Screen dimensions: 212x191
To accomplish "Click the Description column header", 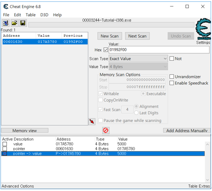I will click(x=24, y=139).
